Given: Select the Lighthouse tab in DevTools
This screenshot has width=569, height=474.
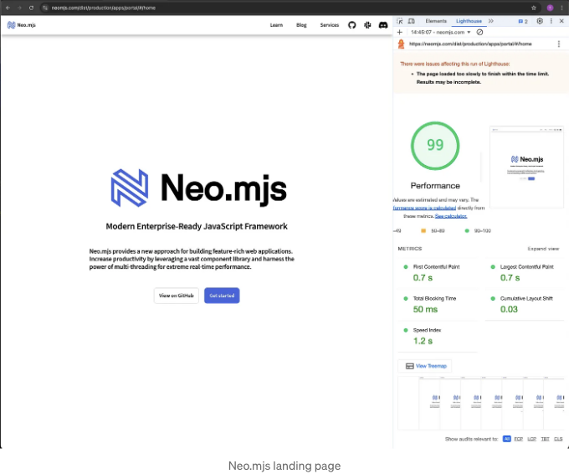Looking at the screenshot, I should 469,21.
